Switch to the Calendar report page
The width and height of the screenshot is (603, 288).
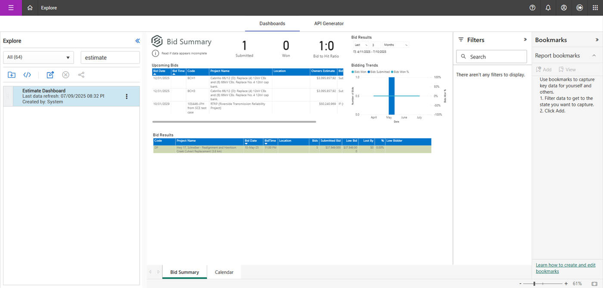click(224, 272)
